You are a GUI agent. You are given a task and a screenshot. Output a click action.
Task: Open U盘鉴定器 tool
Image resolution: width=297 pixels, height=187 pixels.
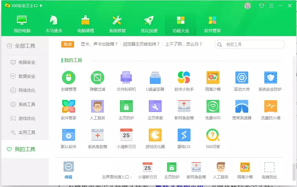point(155,81)
